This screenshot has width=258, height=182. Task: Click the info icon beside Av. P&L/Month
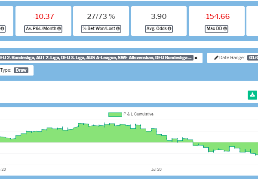59,29
